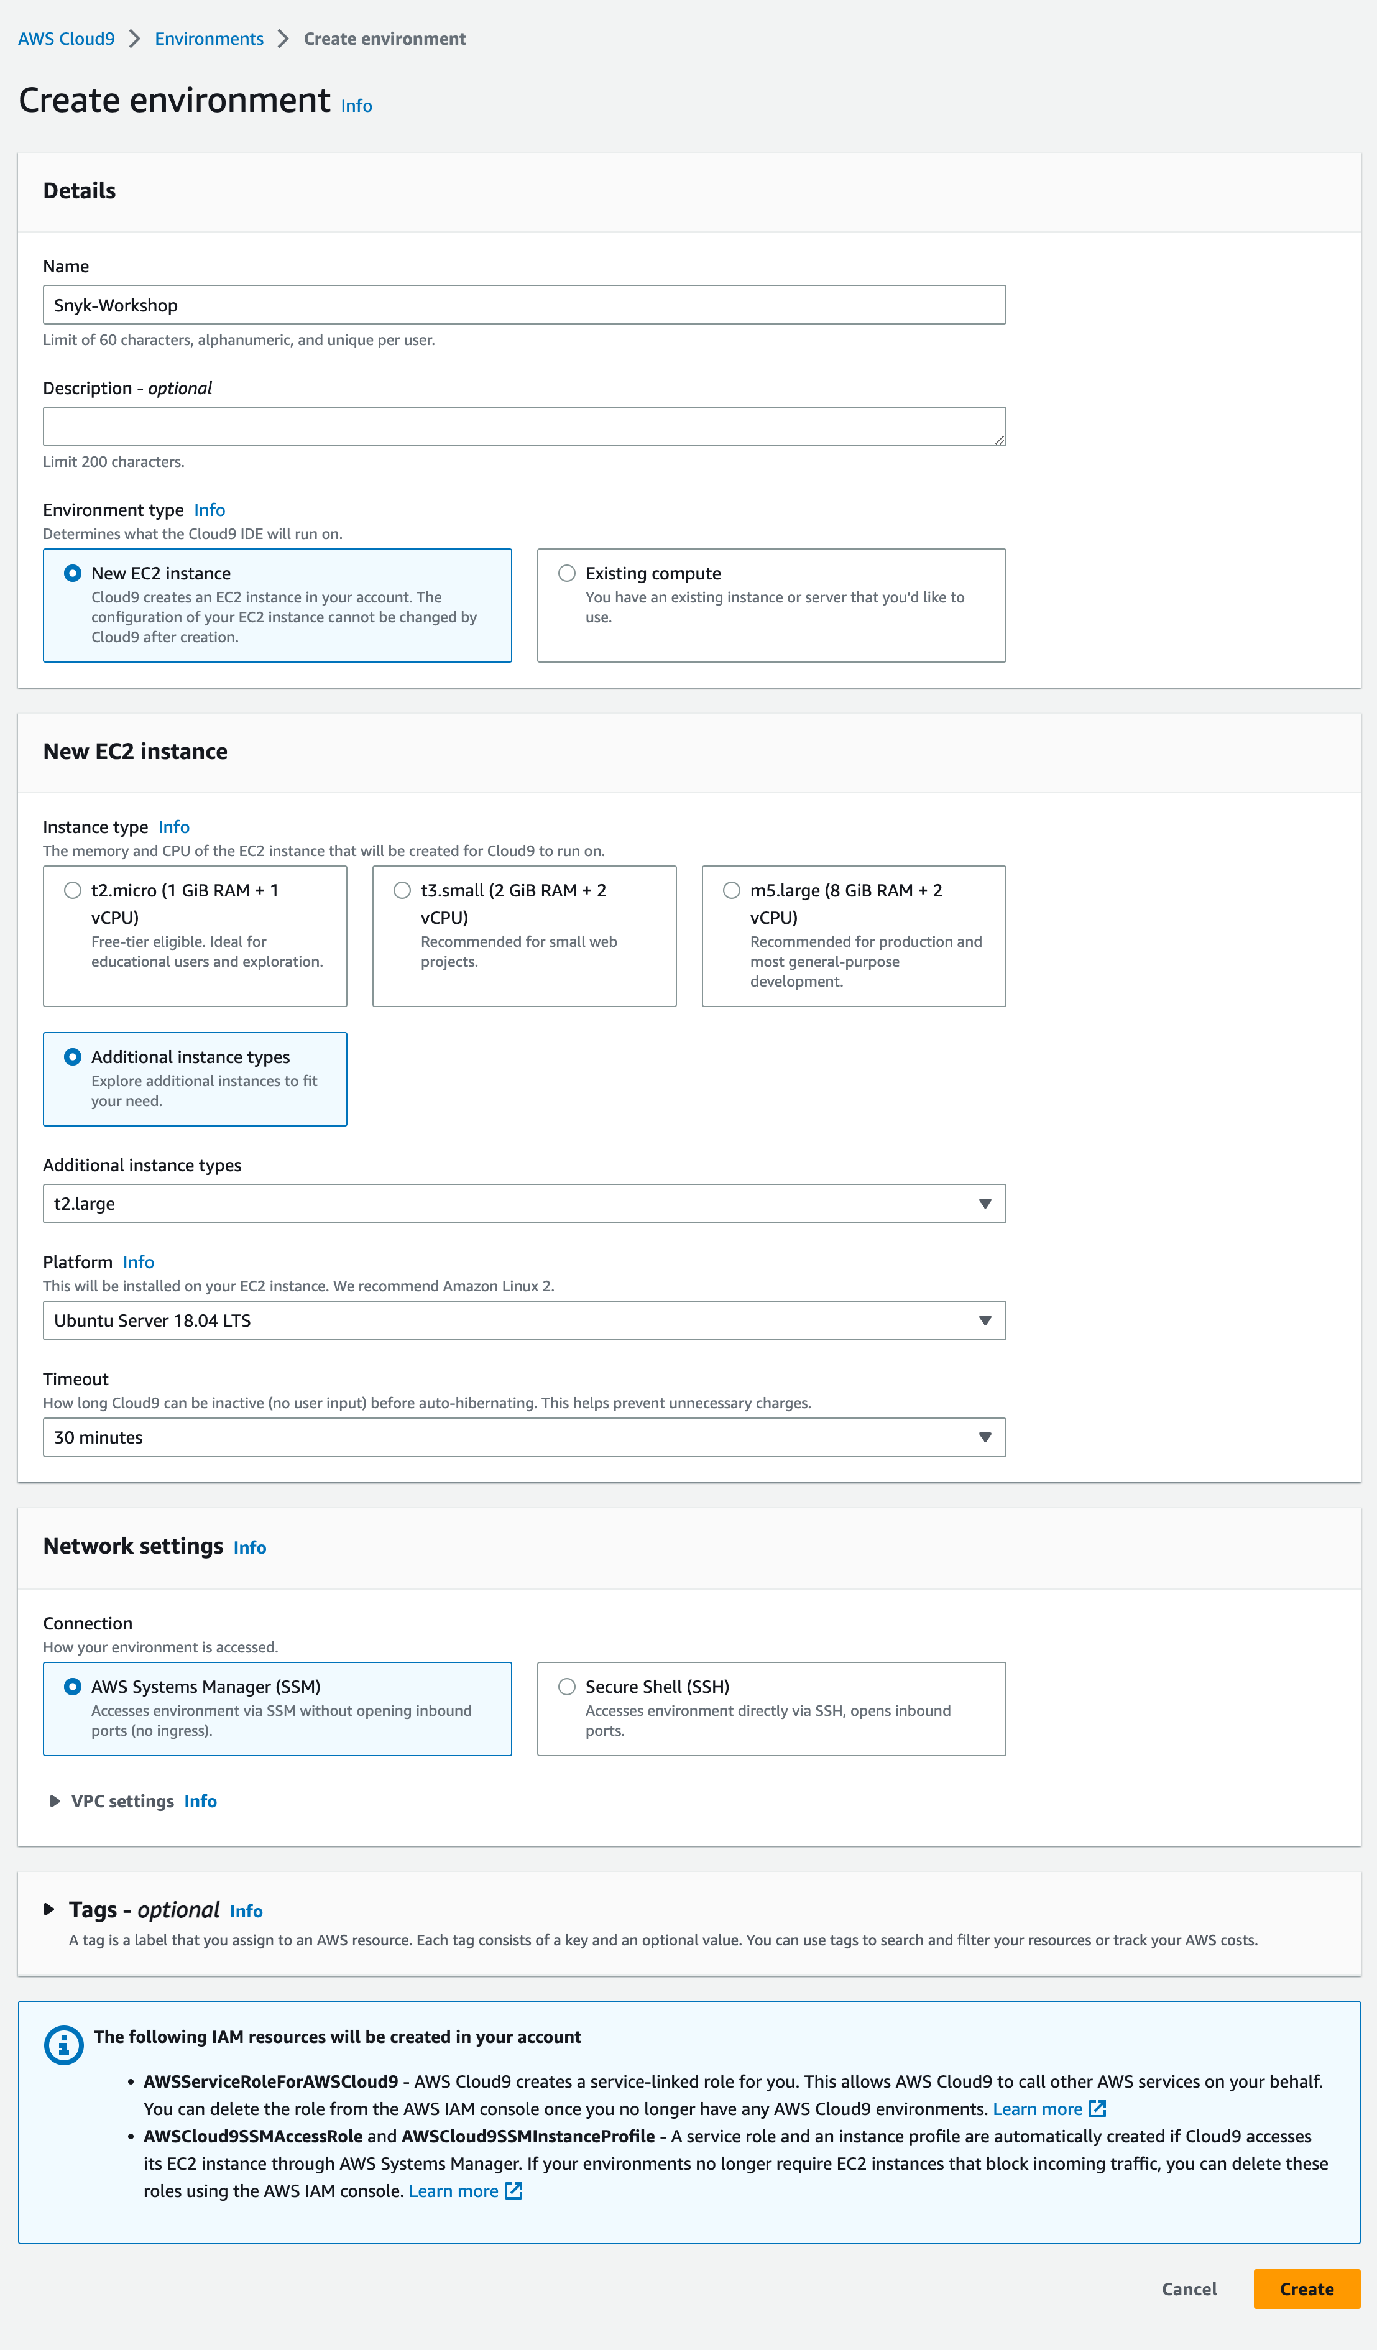The height and width of the screenshot is (2350, 1377).
Task: Select Secure Shell (SSH) connection option
Action: point(567,1686)
